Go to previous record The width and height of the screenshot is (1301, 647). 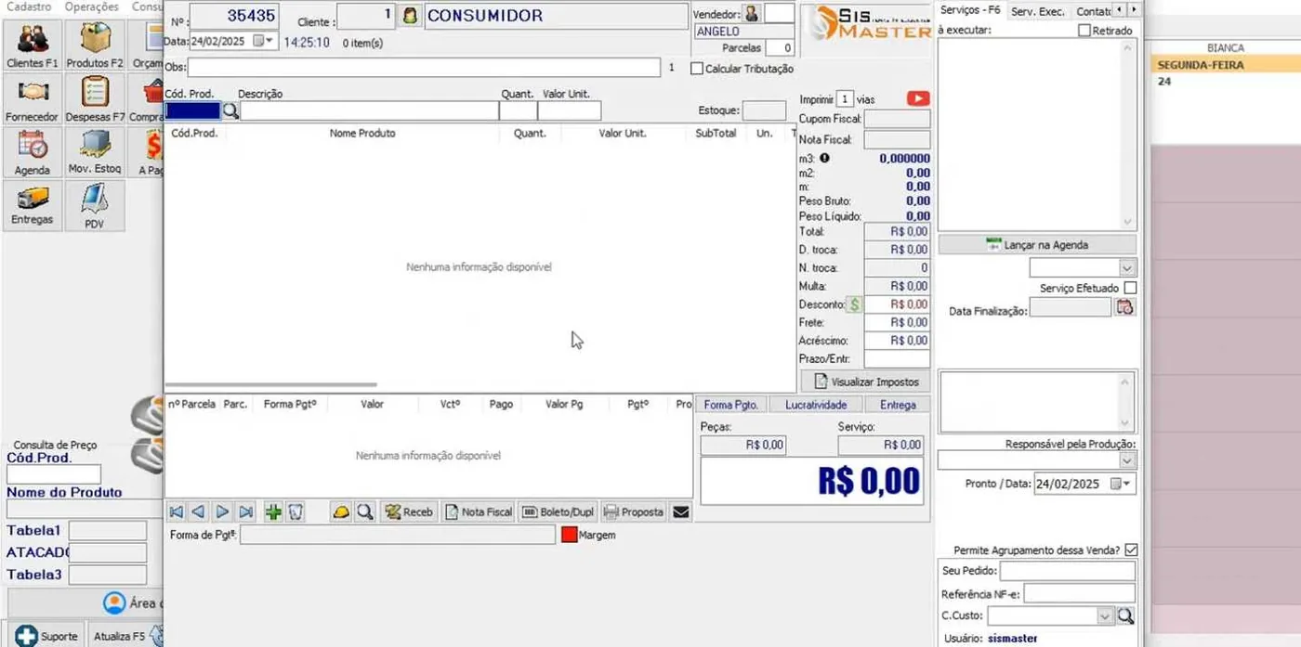(x=199, y=511)
